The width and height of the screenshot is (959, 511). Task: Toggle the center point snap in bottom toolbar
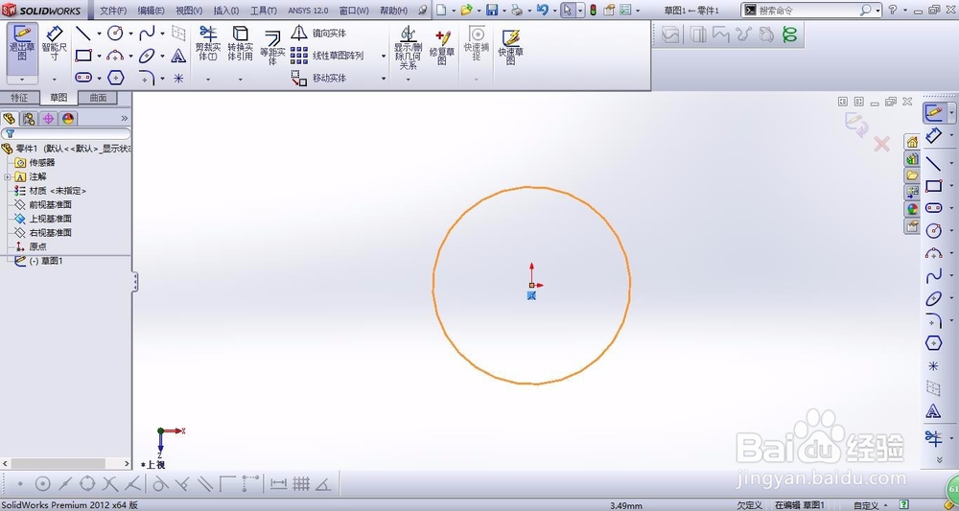tap(42, 484)
